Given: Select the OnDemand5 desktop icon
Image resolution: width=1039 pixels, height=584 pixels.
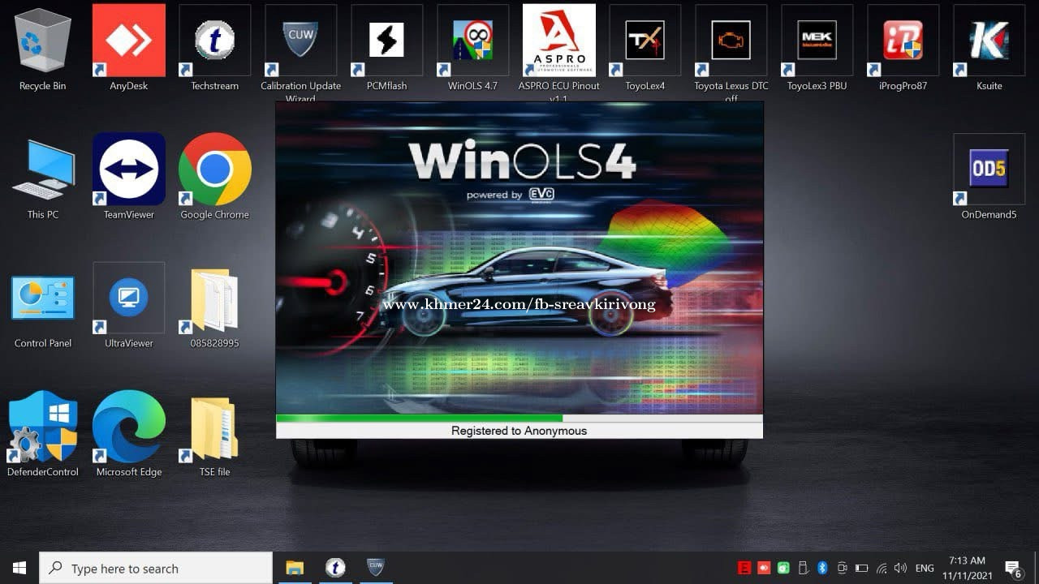Looking at the screenshot, I should 989,178.
